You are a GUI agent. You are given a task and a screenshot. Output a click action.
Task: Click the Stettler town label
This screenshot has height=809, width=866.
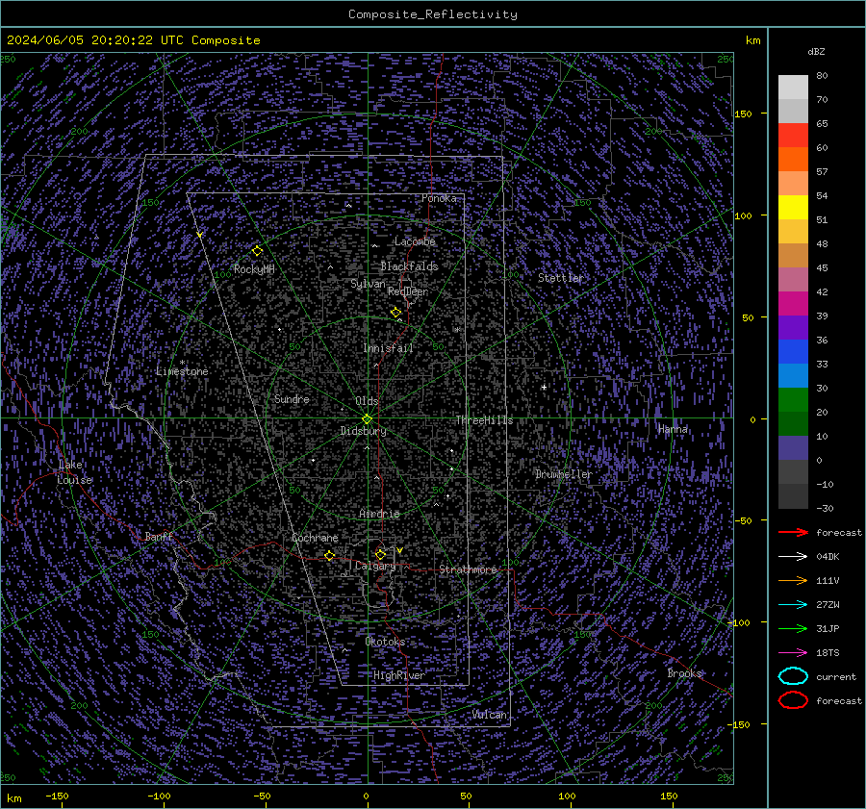coord(561,278)
